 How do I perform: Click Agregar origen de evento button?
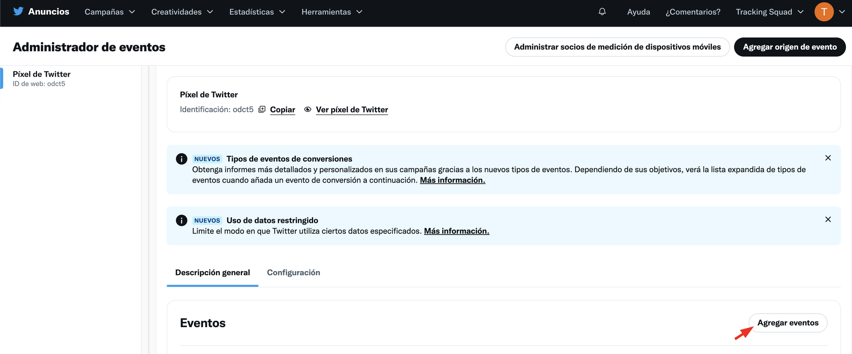click(790, 47)
